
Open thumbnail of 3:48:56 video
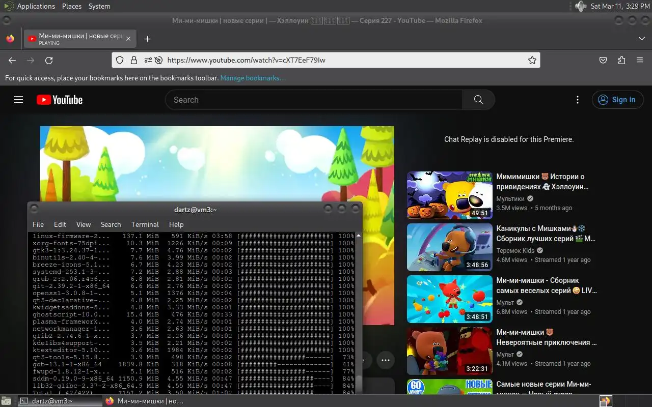(x=450, y=247)
